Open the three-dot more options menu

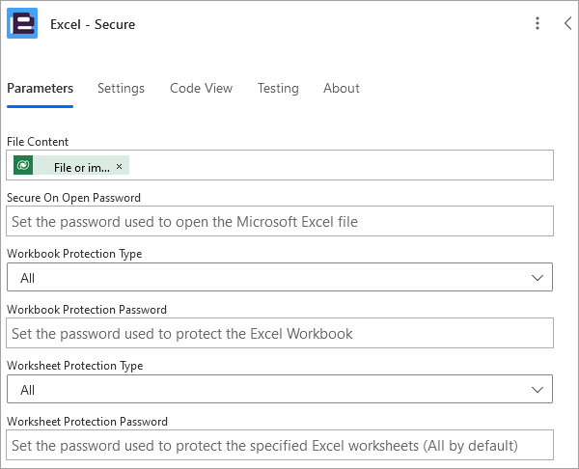pos(538,23)
